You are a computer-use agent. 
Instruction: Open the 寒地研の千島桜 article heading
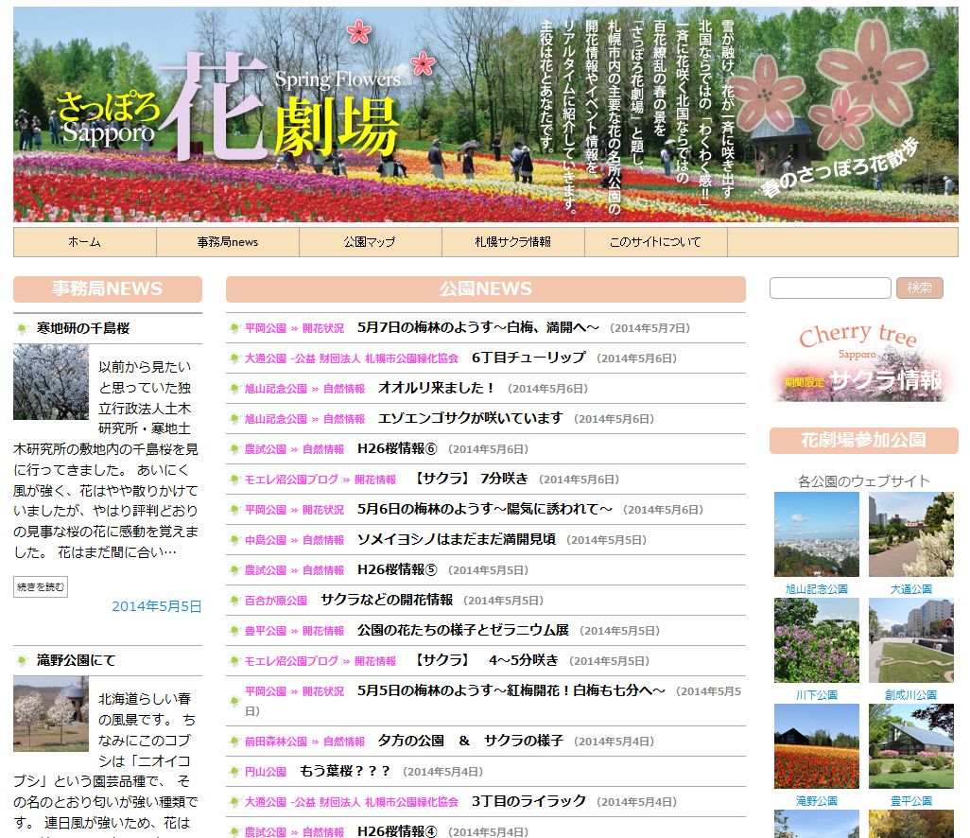[x=83, y=329]
